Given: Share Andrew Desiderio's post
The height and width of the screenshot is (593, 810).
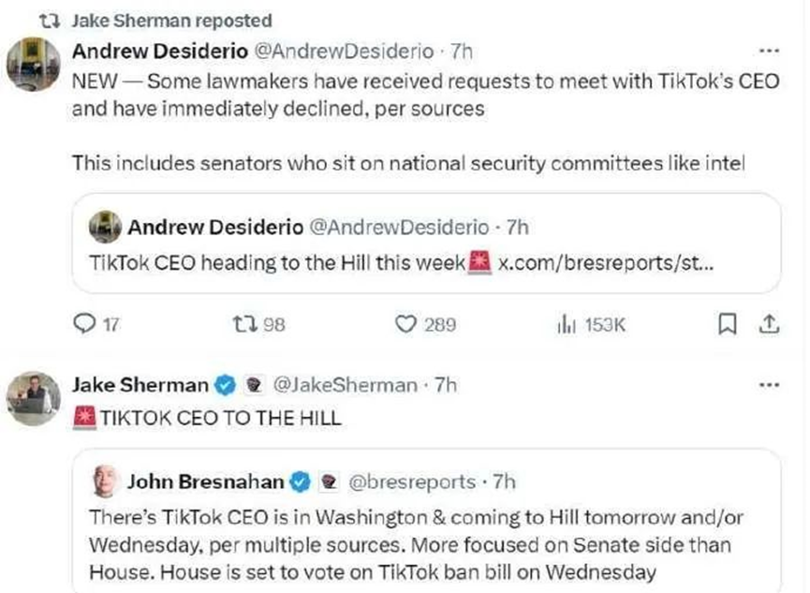Looking at the screenshot, I should click(x=768, y=324).
